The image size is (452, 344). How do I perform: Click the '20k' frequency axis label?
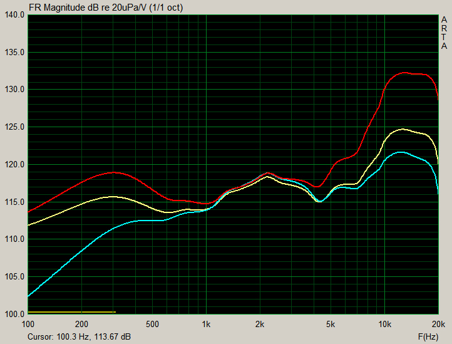point(438,325)
